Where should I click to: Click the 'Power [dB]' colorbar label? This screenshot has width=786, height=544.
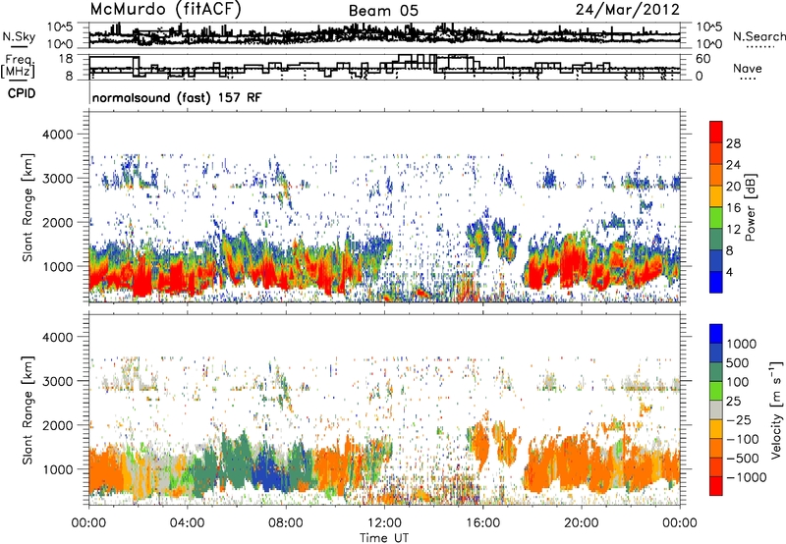click(750, 207)
